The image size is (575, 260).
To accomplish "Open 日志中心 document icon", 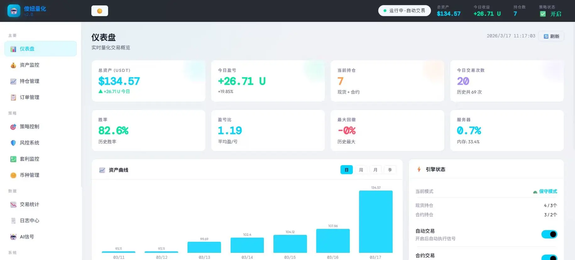I will pos(13,221).
